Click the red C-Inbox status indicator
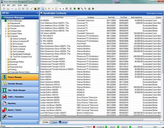Image resolution: width=164 pixels, height=128 pixels. pyautogui.click(x=94, y=127)
